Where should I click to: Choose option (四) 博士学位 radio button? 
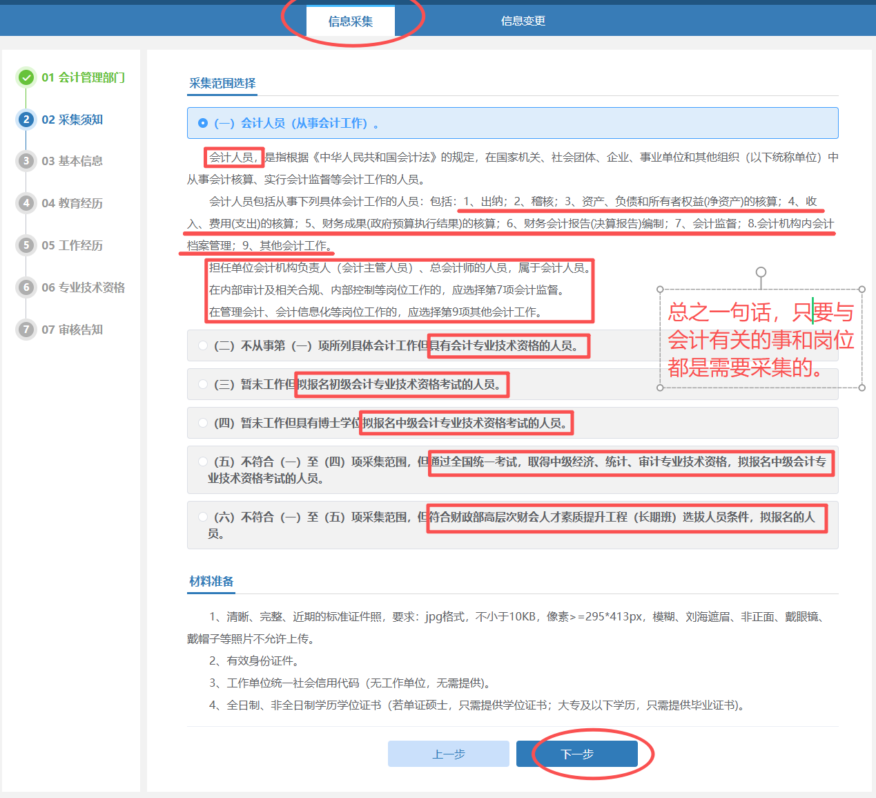(203, 423)
